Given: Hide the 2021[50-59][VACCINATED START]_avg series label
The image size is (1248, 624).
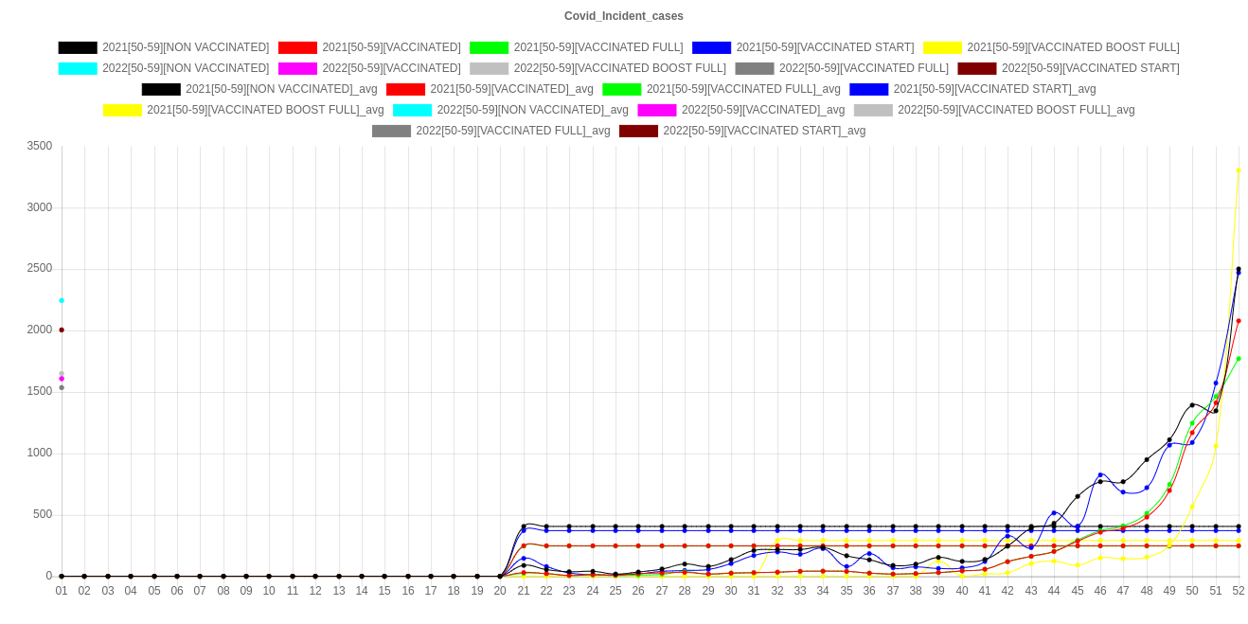Looking at the screenshot, I should point(994,89).
